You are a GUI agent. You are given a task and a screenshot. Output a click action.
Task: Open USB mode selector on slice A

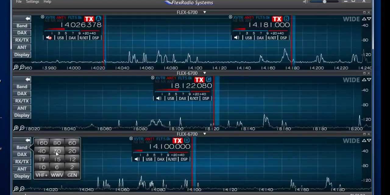point(61,38)
